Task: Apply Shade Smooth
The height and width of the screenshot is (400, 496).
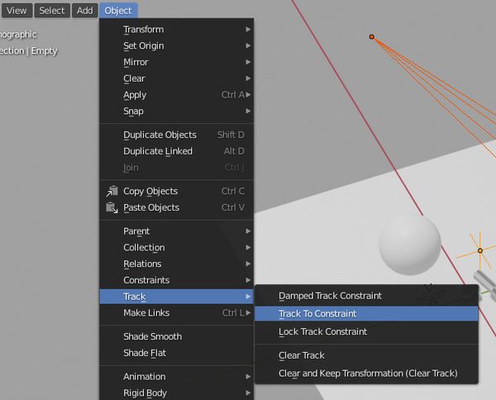Action: tap(177, 336)
